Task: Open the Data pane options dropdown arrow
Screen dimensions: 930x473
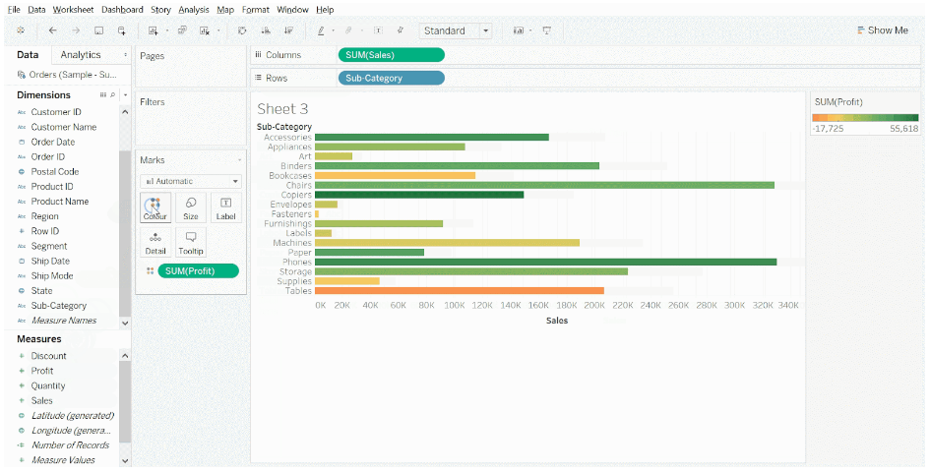Action: pos(125,55)
